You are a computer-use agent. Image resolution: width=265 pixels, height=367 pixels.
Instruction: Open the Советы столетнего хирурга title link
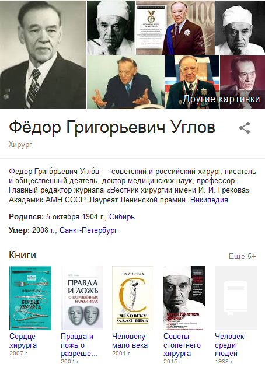click(182, 345)
